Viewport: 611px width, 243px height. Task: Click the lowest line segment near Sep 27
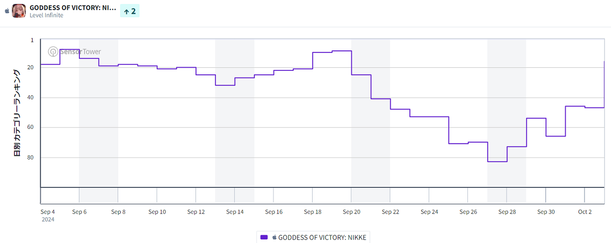(x=497, y=161)
